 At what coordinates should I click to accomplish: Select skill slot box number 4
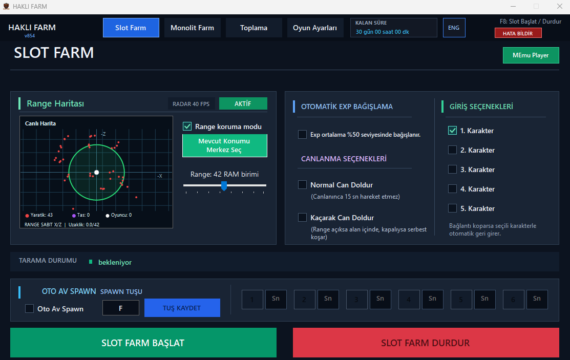(x=409, y=300)
